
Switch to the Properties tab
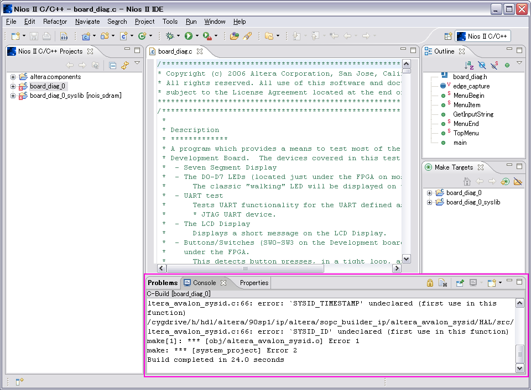pyautogui.click(x=254, y=283)
